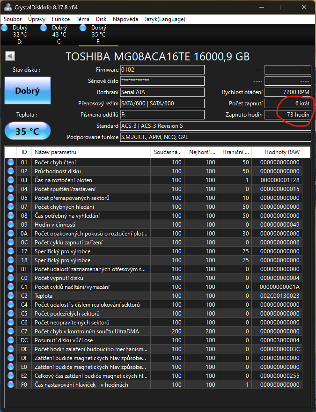
Task: Click the Standard ACS-3 field
Action: click(x=216, y=126)
